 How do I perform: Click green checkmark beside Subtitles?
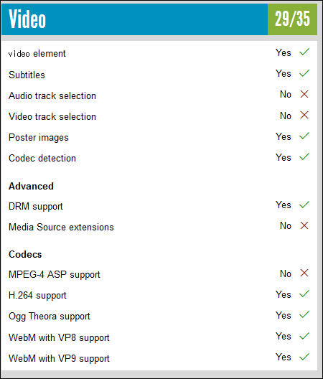coord(304,73)
